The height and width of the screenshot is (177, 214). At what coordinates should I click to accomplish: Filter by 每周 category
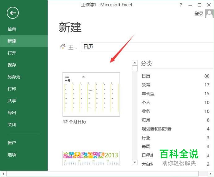[176, 146]
